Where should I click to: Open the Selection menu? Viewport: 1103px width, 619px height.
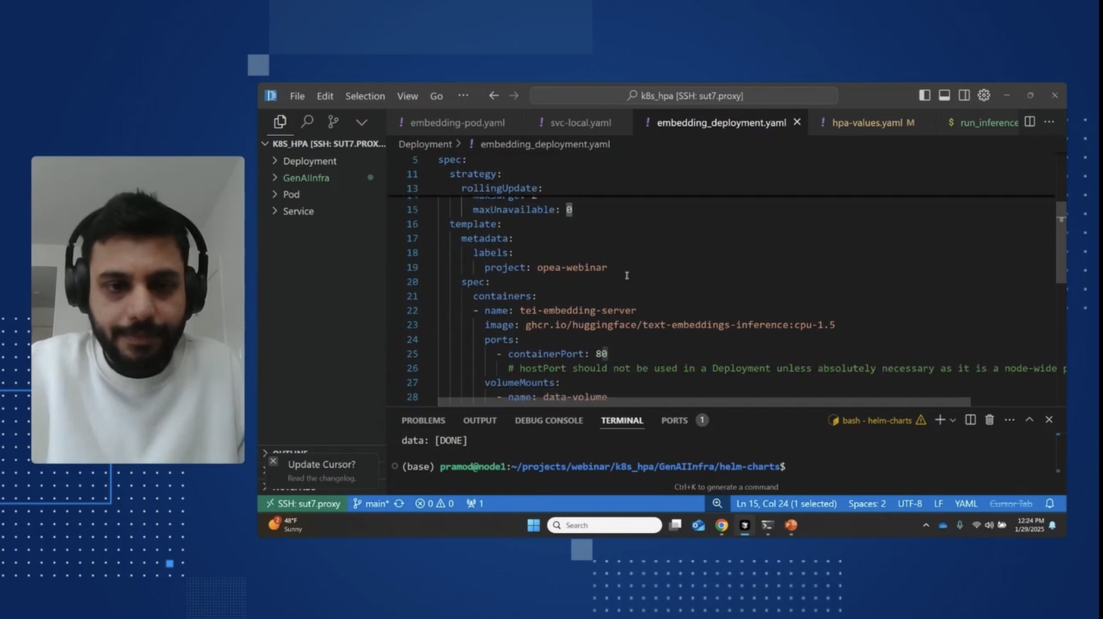(x=365, y=96)
